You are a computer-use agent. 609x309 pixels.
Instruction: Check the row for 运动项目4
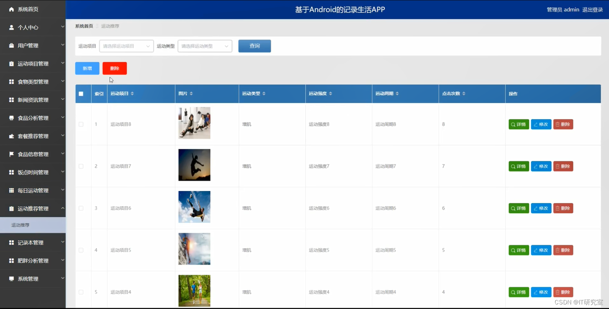pos(81,292)
